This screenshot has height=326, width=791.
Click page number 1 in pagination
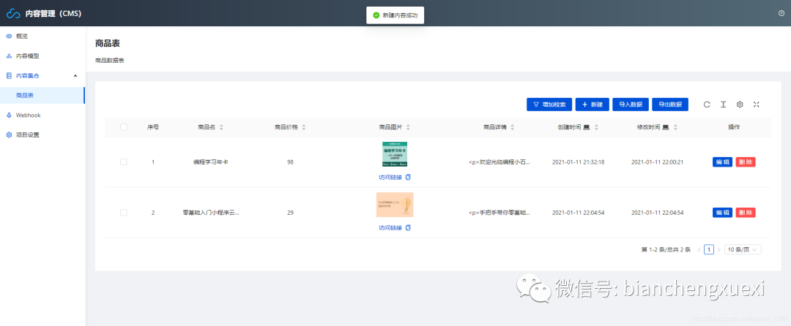coord(709,249)
